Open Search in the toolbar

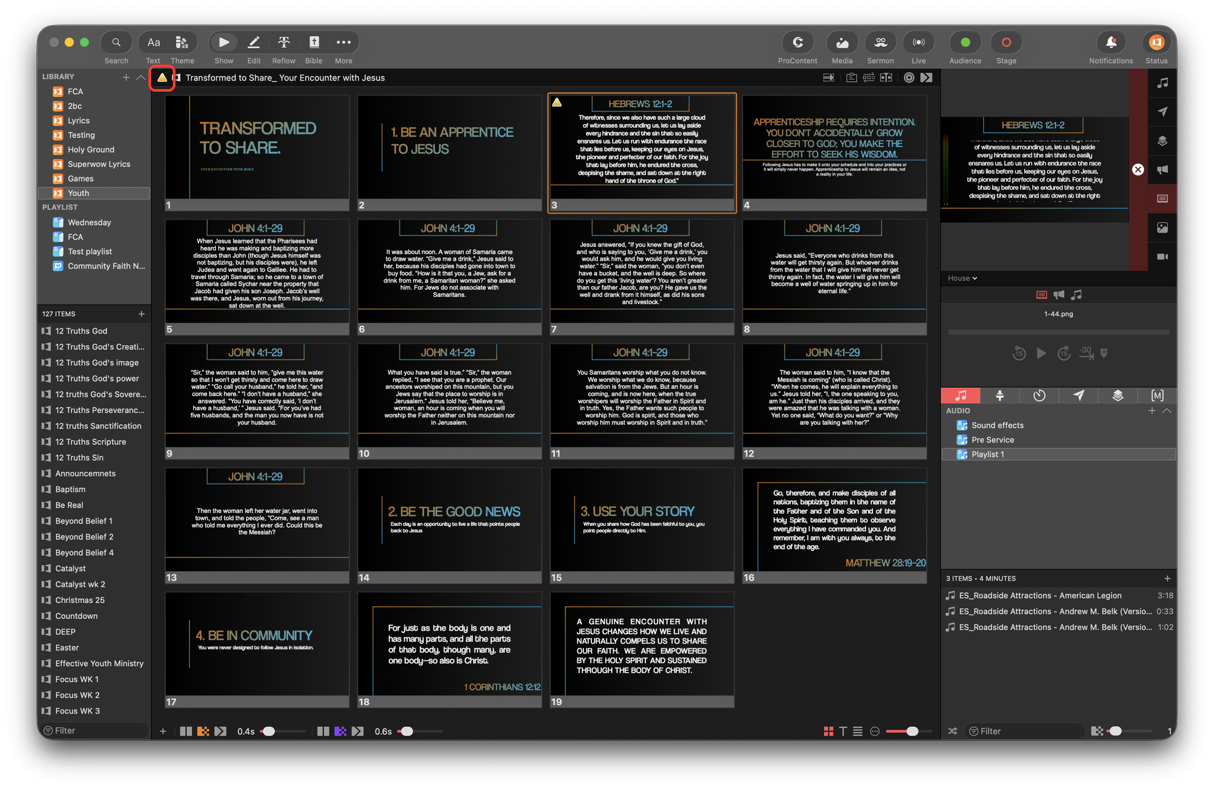116,42
